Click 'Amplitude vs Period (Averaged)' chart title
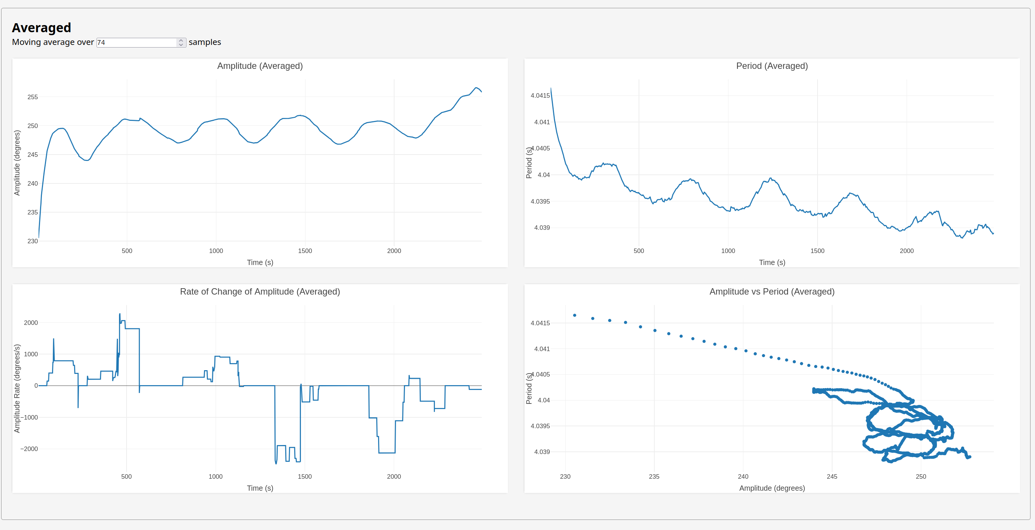The width and height of the screenshot is (1035, 530). click(x=771, y=292)
